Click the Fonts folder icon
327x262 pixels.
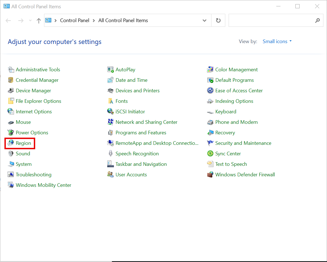pos(111,101)
